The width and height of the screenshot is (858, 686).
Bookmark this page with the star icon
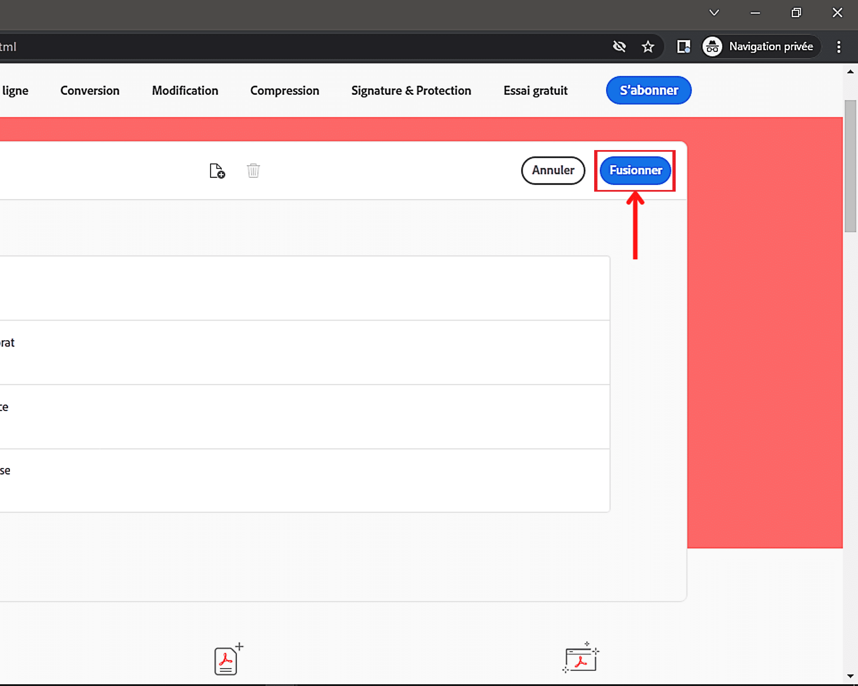click(648, 46)
